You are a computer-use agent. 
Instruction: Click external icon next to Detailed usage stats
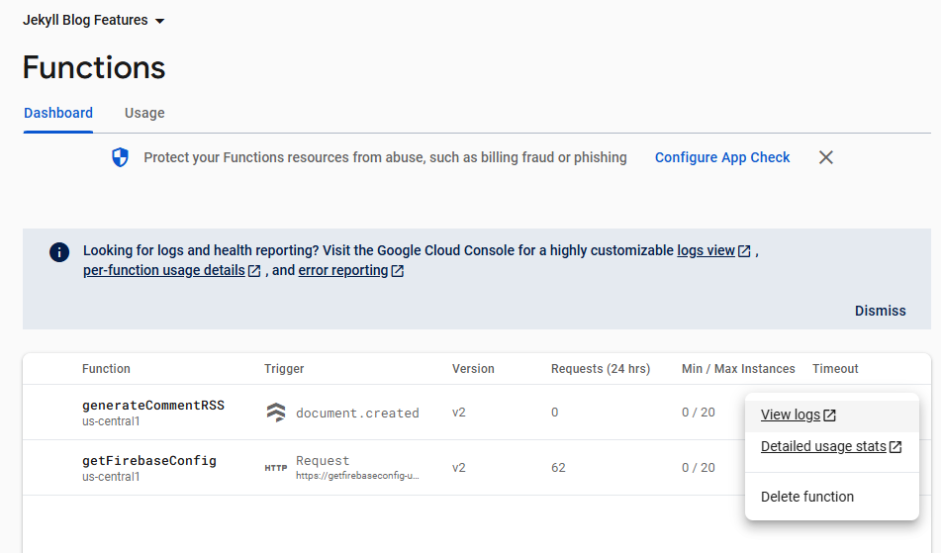(x=895, y=447)
